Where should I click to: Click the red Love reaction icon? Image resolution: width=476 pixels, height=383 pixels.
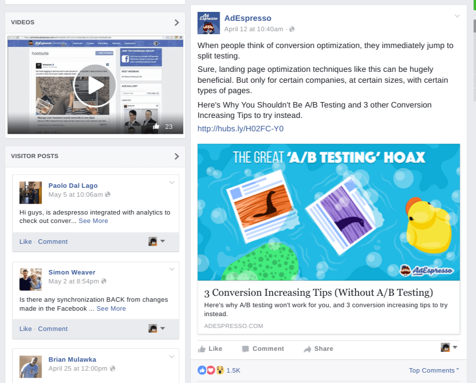point(211,370)
